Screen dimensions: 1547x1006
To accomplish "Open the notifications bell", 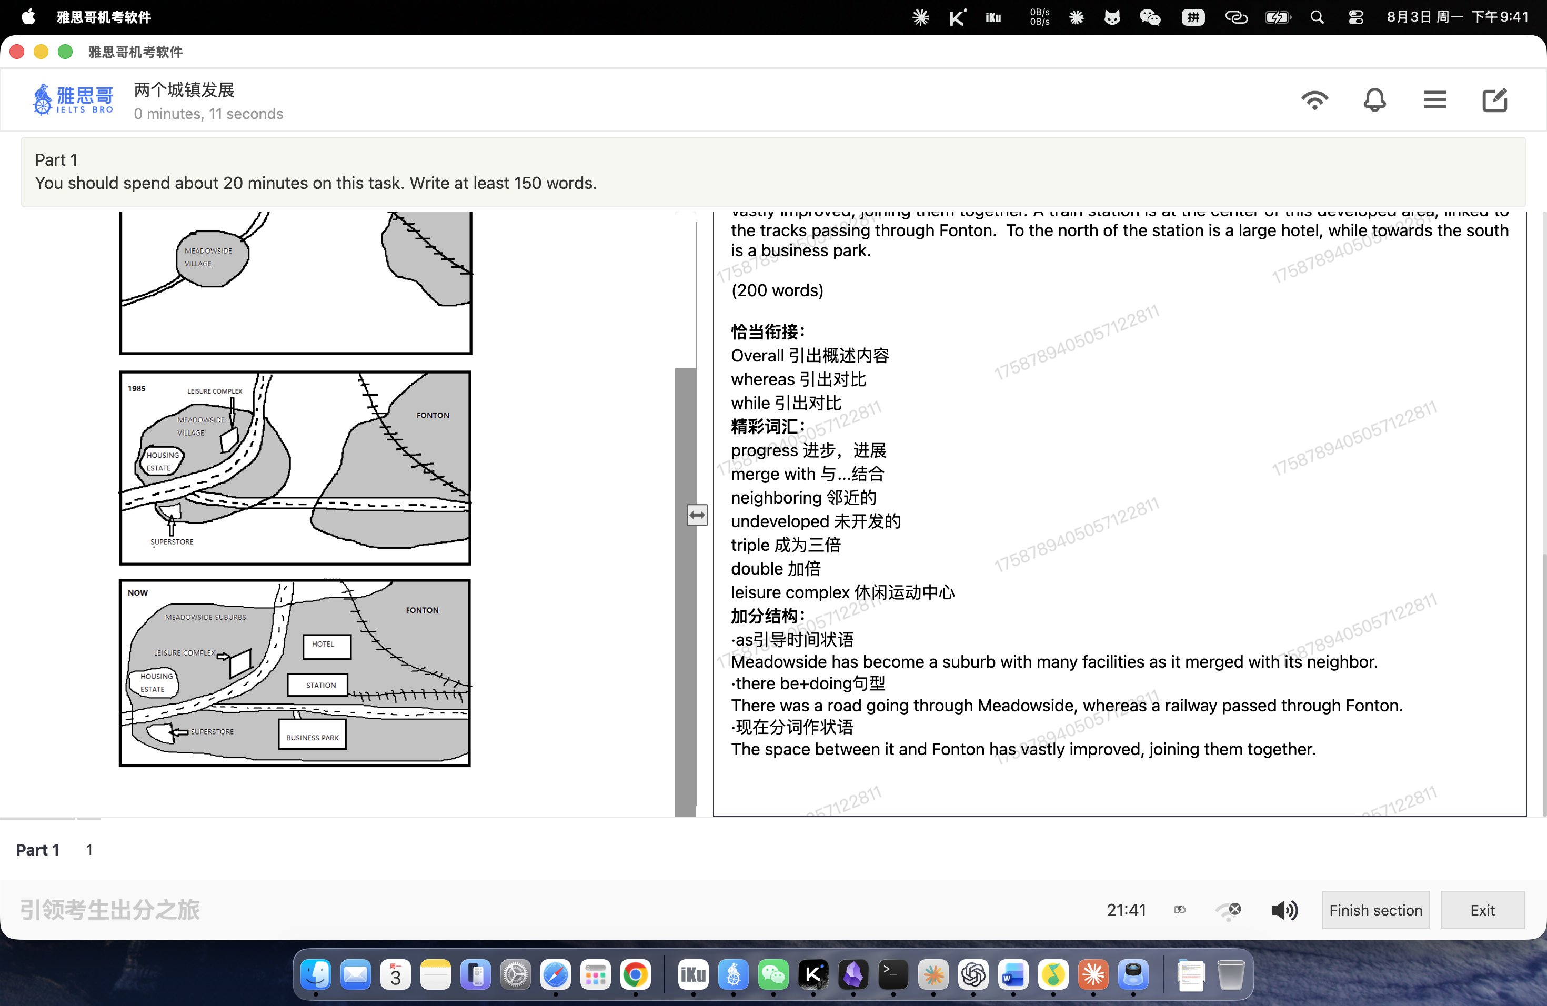I will point(1374,100).
